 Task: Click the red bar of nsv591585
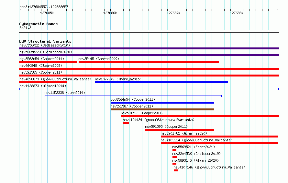point(149,76)
